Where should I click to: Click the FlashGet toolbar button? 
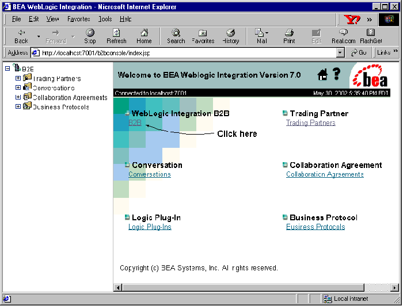click(x=371, y=36)
